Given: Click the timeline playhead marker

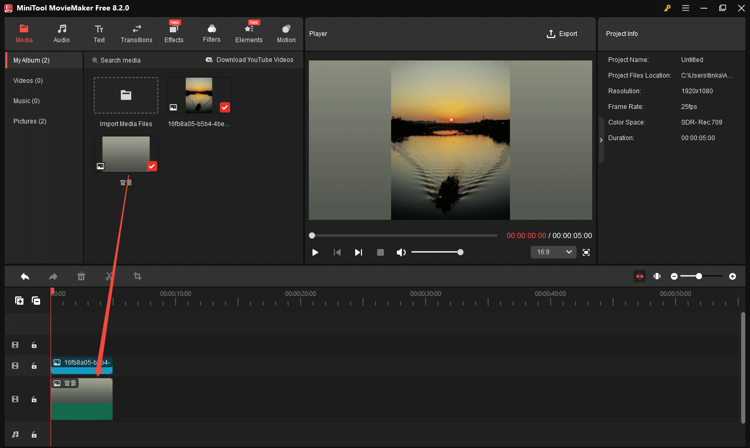Looking at the screenshot, I should [52, 291].
